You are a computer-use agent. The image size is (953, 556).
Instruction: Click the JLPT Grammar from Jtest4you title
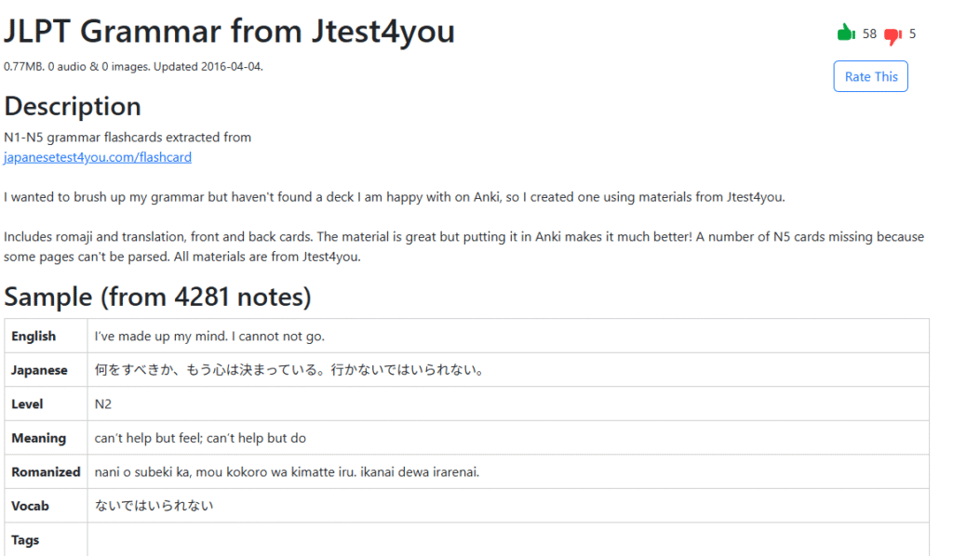tap(229, 31)
